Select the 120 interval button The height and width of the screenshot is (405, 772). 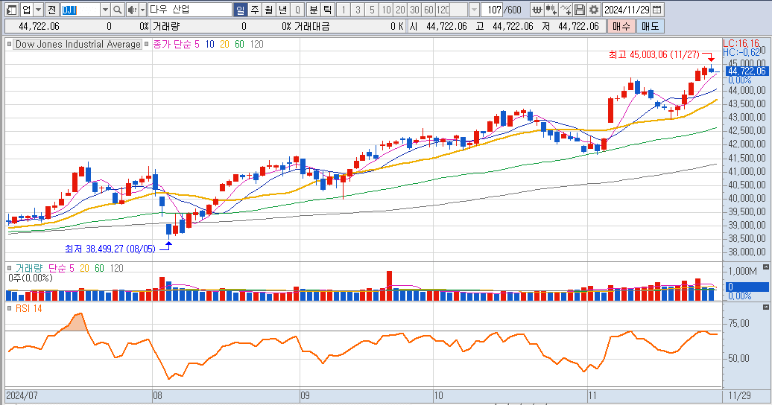point(443,10)
